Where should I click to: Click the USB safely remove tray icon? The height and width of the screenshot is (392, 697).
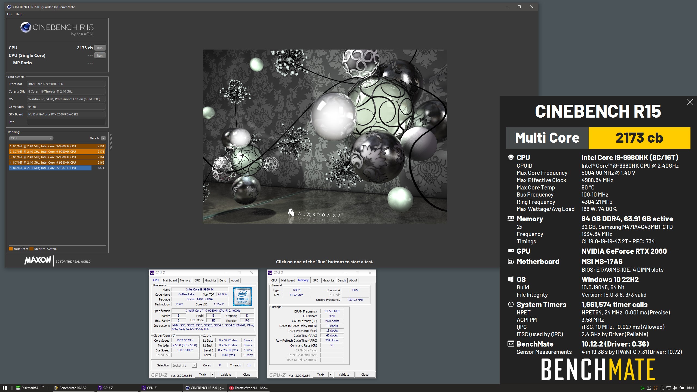[x=662, y=388]
